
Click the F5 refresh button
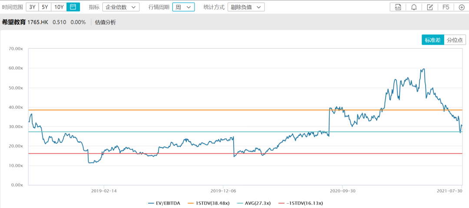(446, 7)
